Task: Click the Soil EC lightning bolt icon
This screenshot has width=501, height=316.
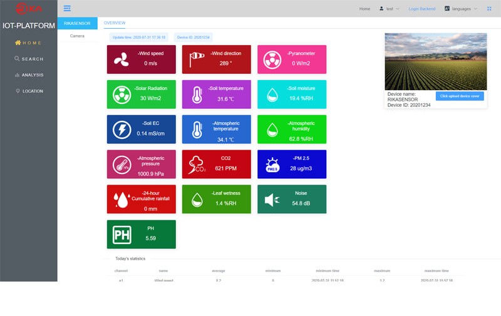Action: [x=121, y=129]
